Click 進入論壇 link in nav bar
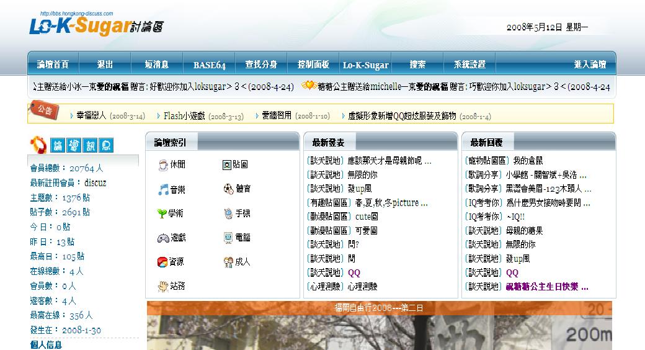Image resolution: width=645 pixels, height=350 pixels. 590,65
